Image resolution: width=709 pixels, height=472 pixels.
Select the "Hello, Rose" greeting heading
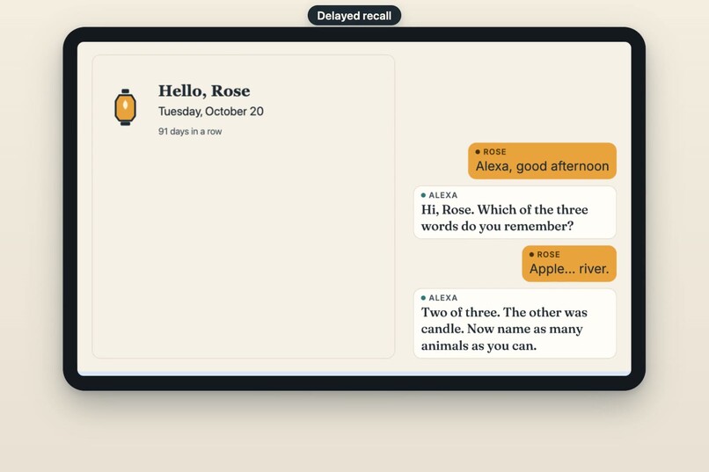[204, 91]
